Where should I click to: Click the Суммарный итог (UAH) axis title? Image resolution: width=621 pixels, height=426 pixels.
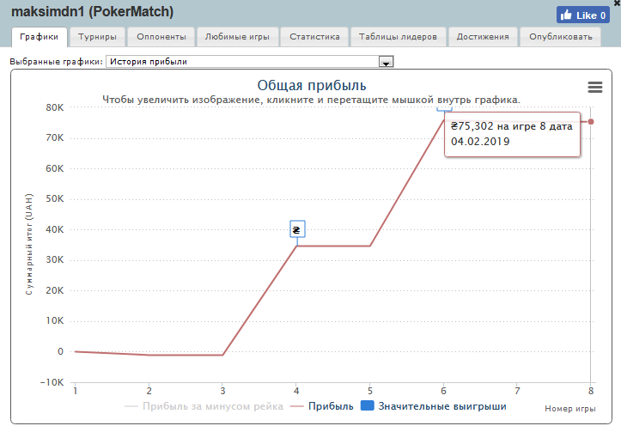pos(29,244)
